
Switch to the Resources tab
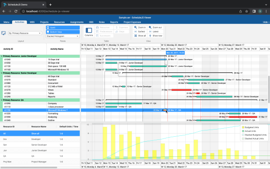pos(59,22)
